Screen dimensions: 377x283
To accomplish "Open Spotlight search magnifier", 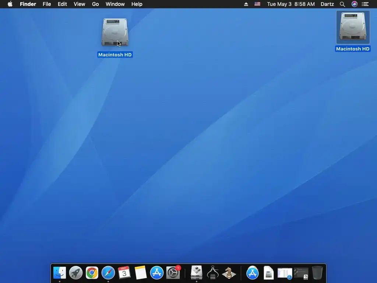I will coord(342,4).
